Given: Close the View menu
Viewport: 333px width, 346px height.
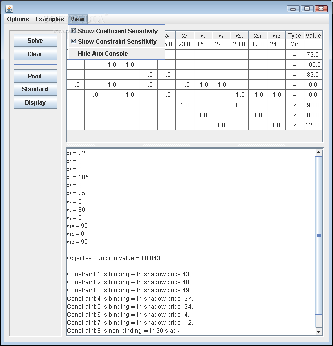Looking at the screenshot, I should point(77,19).
